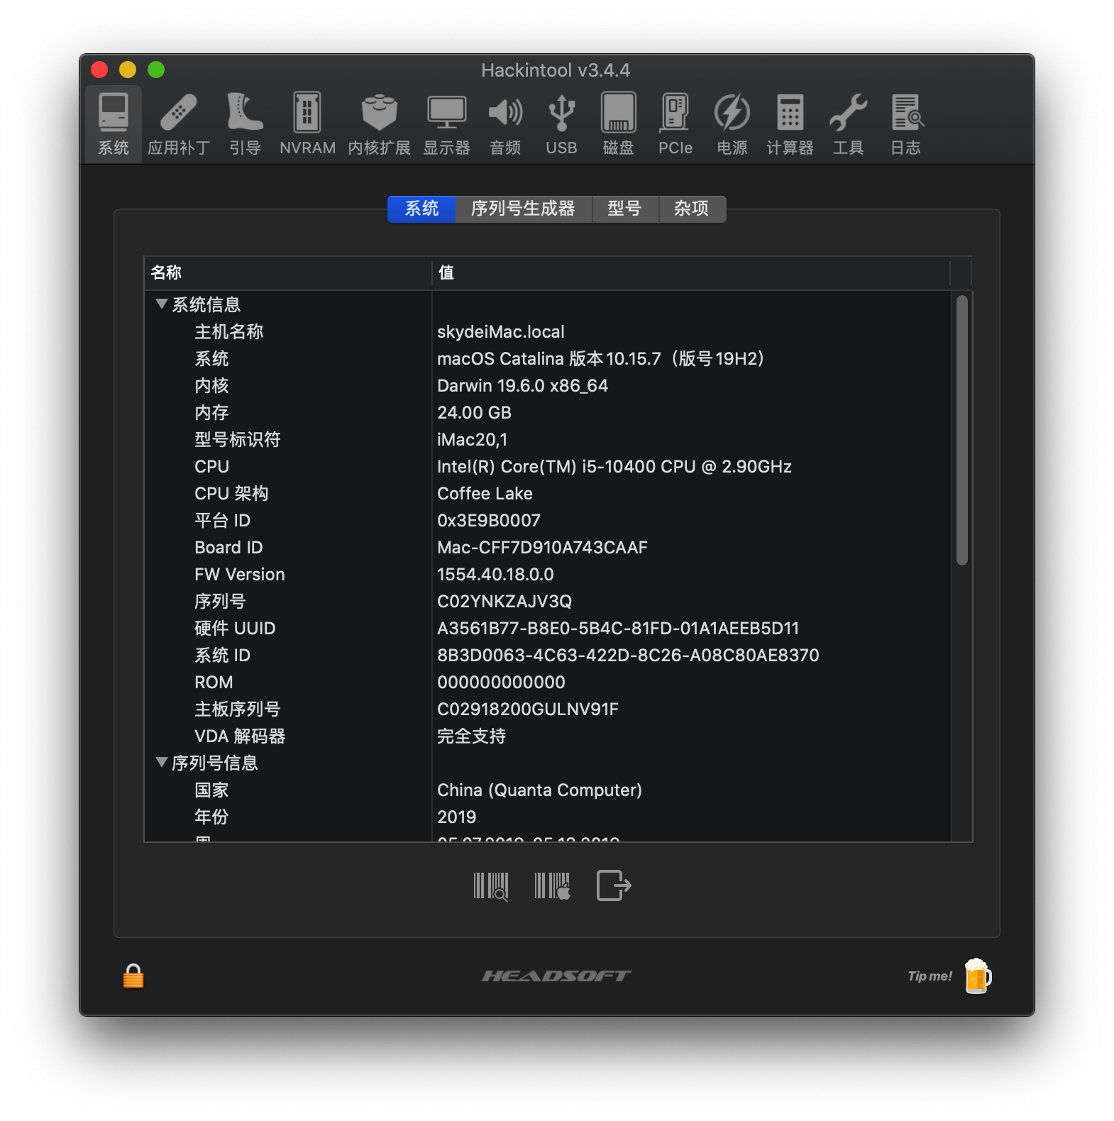The height and width of the screenshot is (1121, 1114).
Task: Select the 国家 row
Action: 547,790
